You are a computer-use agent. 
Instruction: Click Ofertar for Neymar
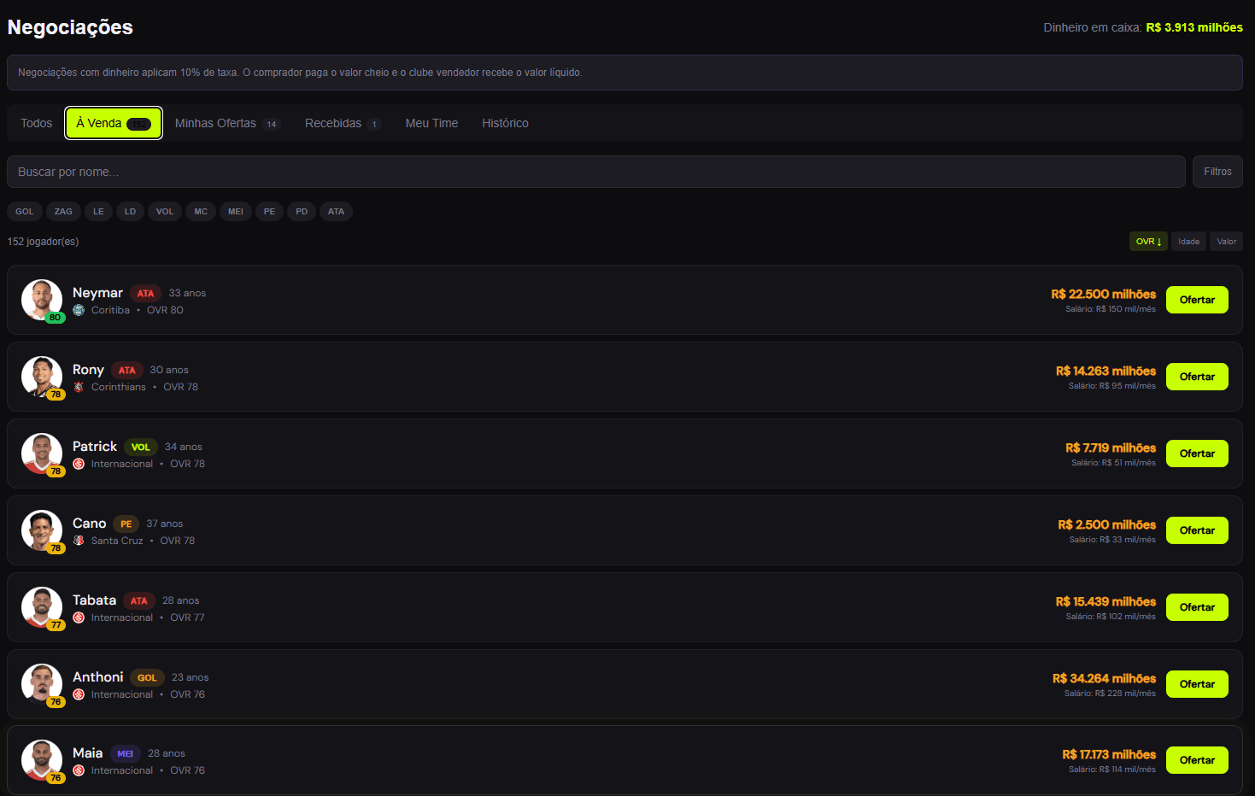pyautogui.click(x=1197, y=300)
